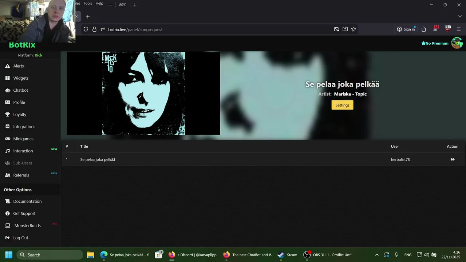The image size is (466, 262).
Task: Switch to Discord Firefox window
Action: [193, 255]
